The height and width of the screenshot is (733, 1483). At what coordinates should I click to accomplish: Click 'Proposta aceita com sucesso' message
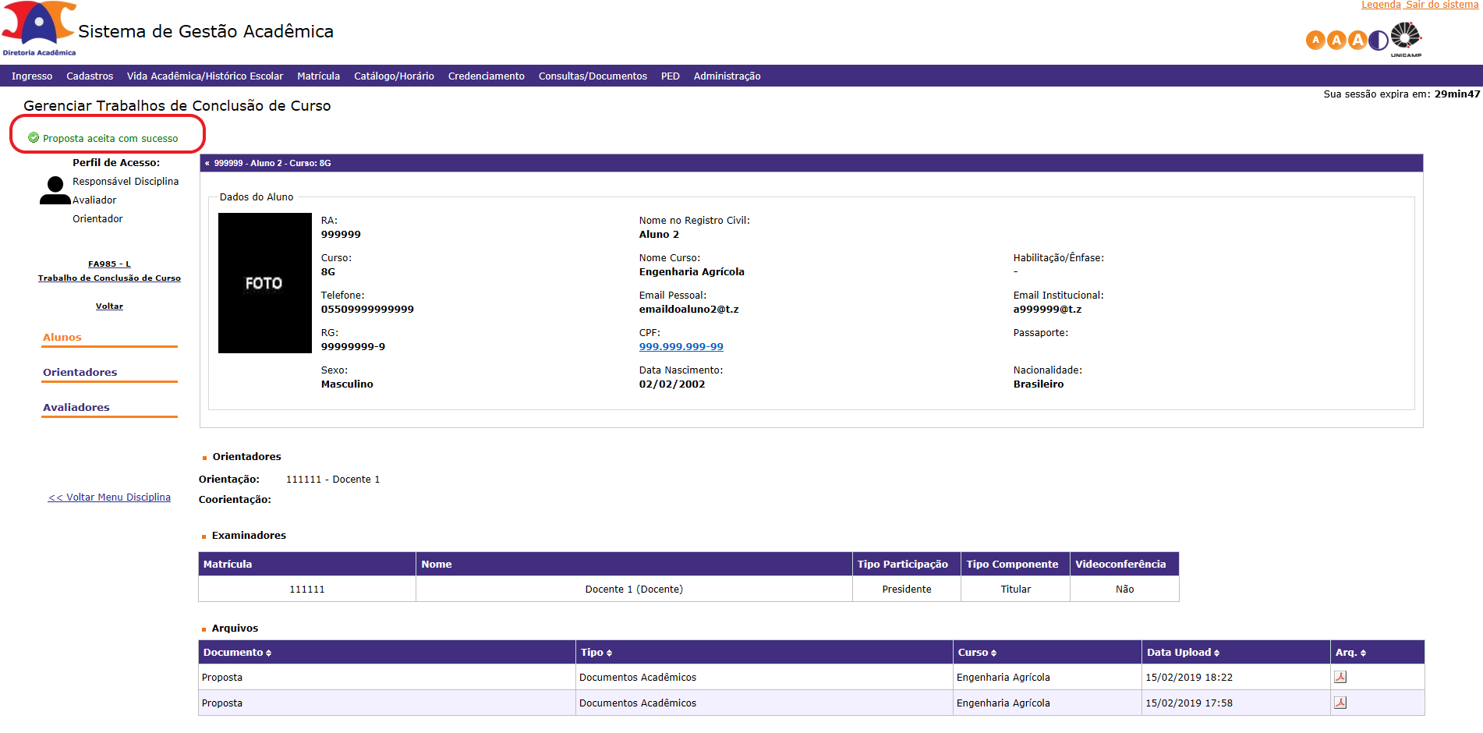point(110,138)
